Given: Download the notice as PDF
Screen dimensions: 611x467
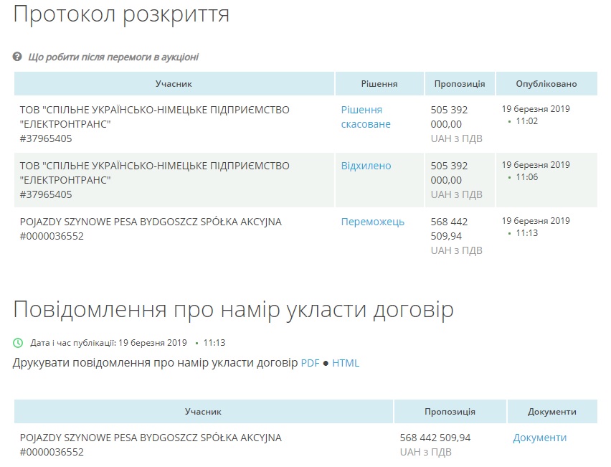Looking at the screenshot, I should pyautogui.click(x=311, y=363).
